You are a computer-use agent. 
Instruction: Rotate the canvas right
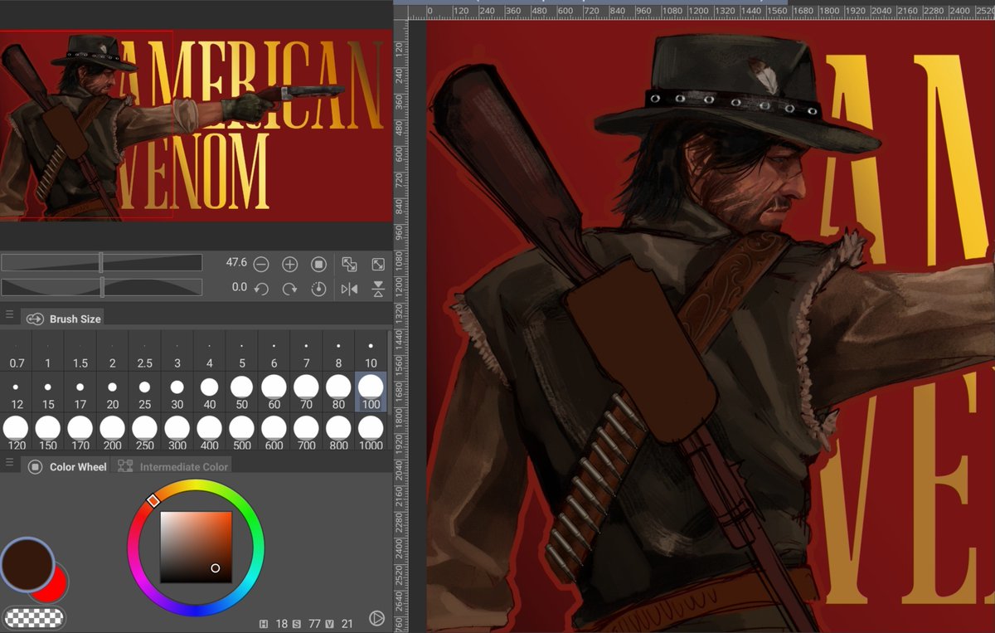point(289,289)
